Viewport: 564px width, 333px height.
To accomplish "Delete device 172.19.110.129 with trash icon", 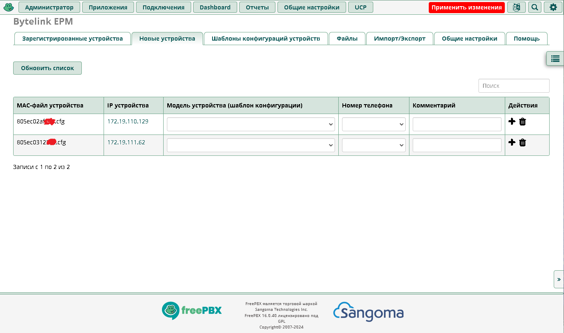I will pyautogui.click(x=522, y=121).
